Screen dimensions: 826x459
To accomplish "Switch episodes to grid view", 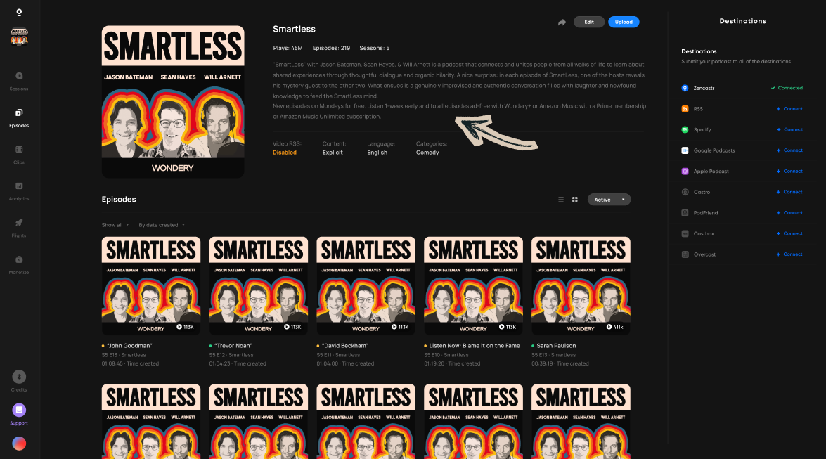I will tap(575, 200).
